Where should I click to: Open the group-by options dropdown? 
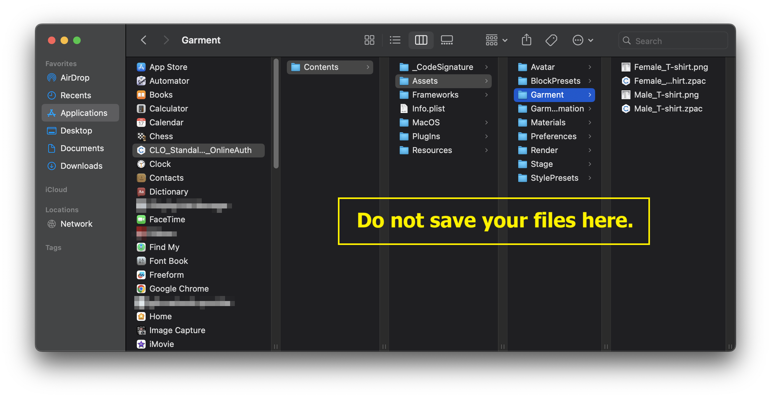(x=496, y=40)
